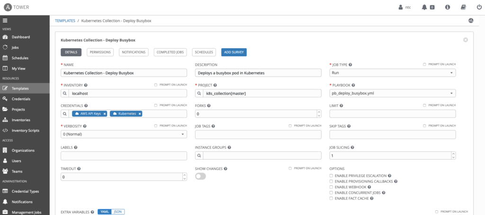Image resolution: width=485 pixels, height=215 pixels.
Task: Click the Job Slicing stepper arrows
Action: [x=453, y=155]
